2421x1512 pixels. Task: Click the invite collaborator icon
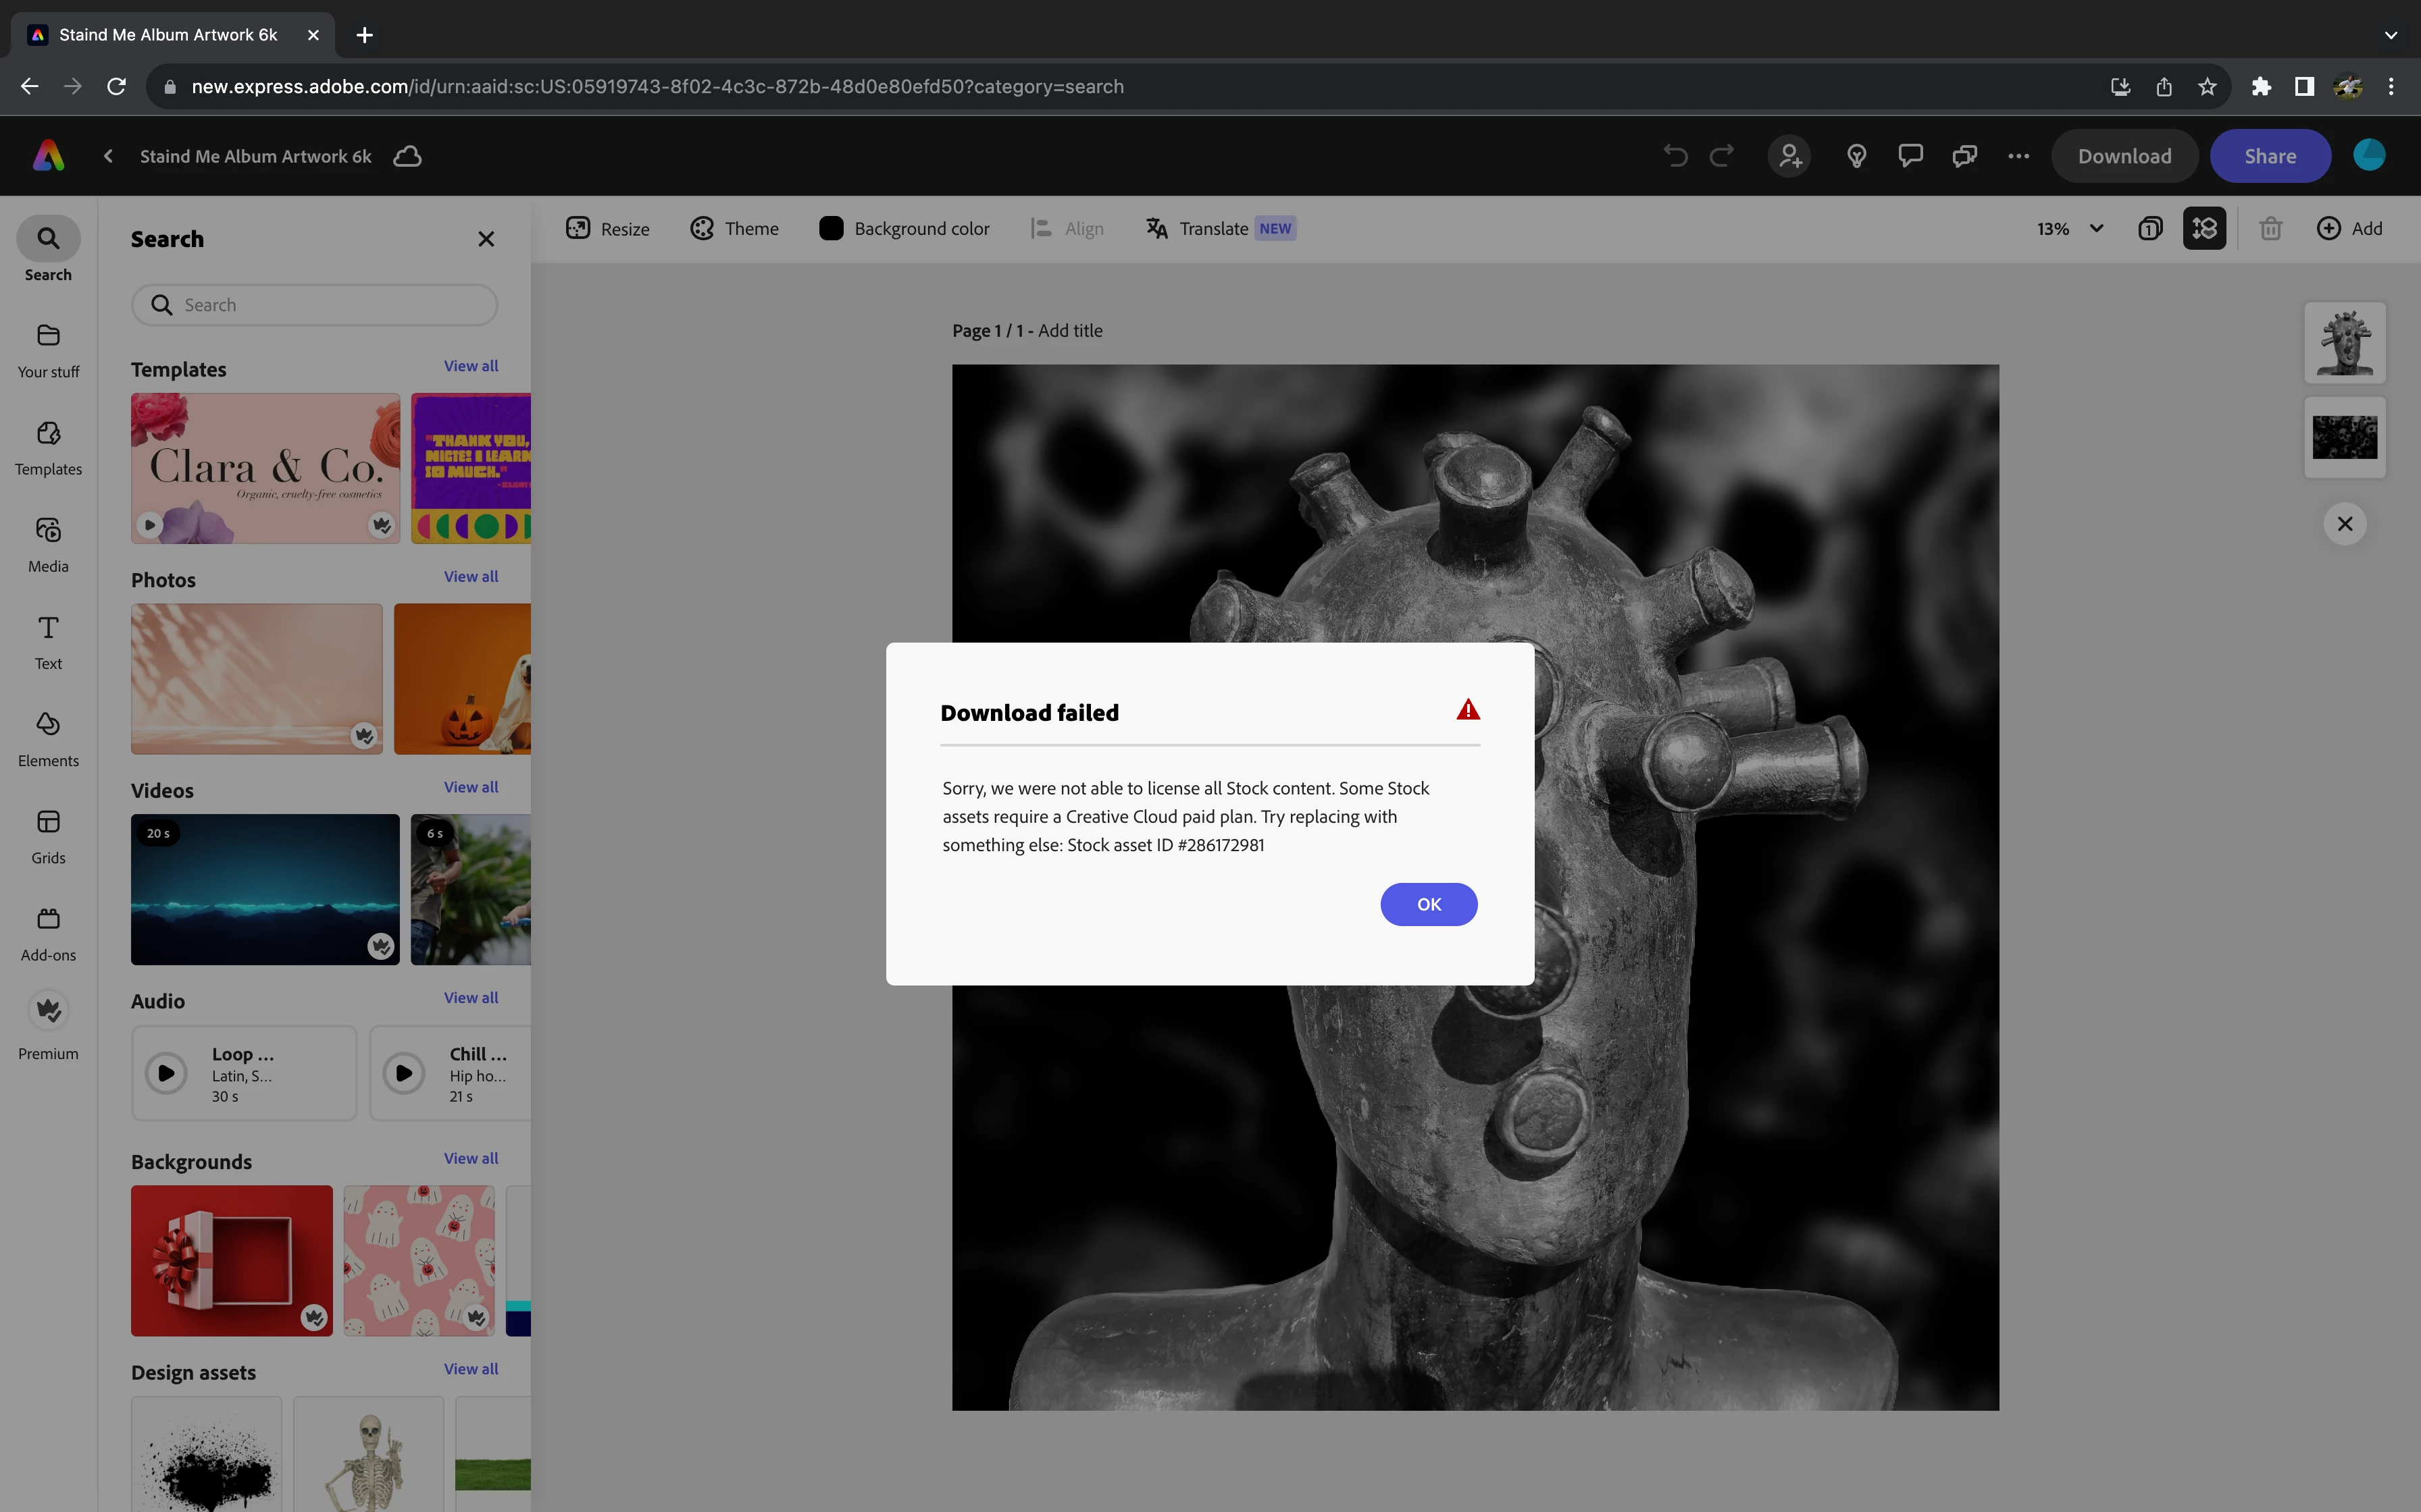point(1789,156)
